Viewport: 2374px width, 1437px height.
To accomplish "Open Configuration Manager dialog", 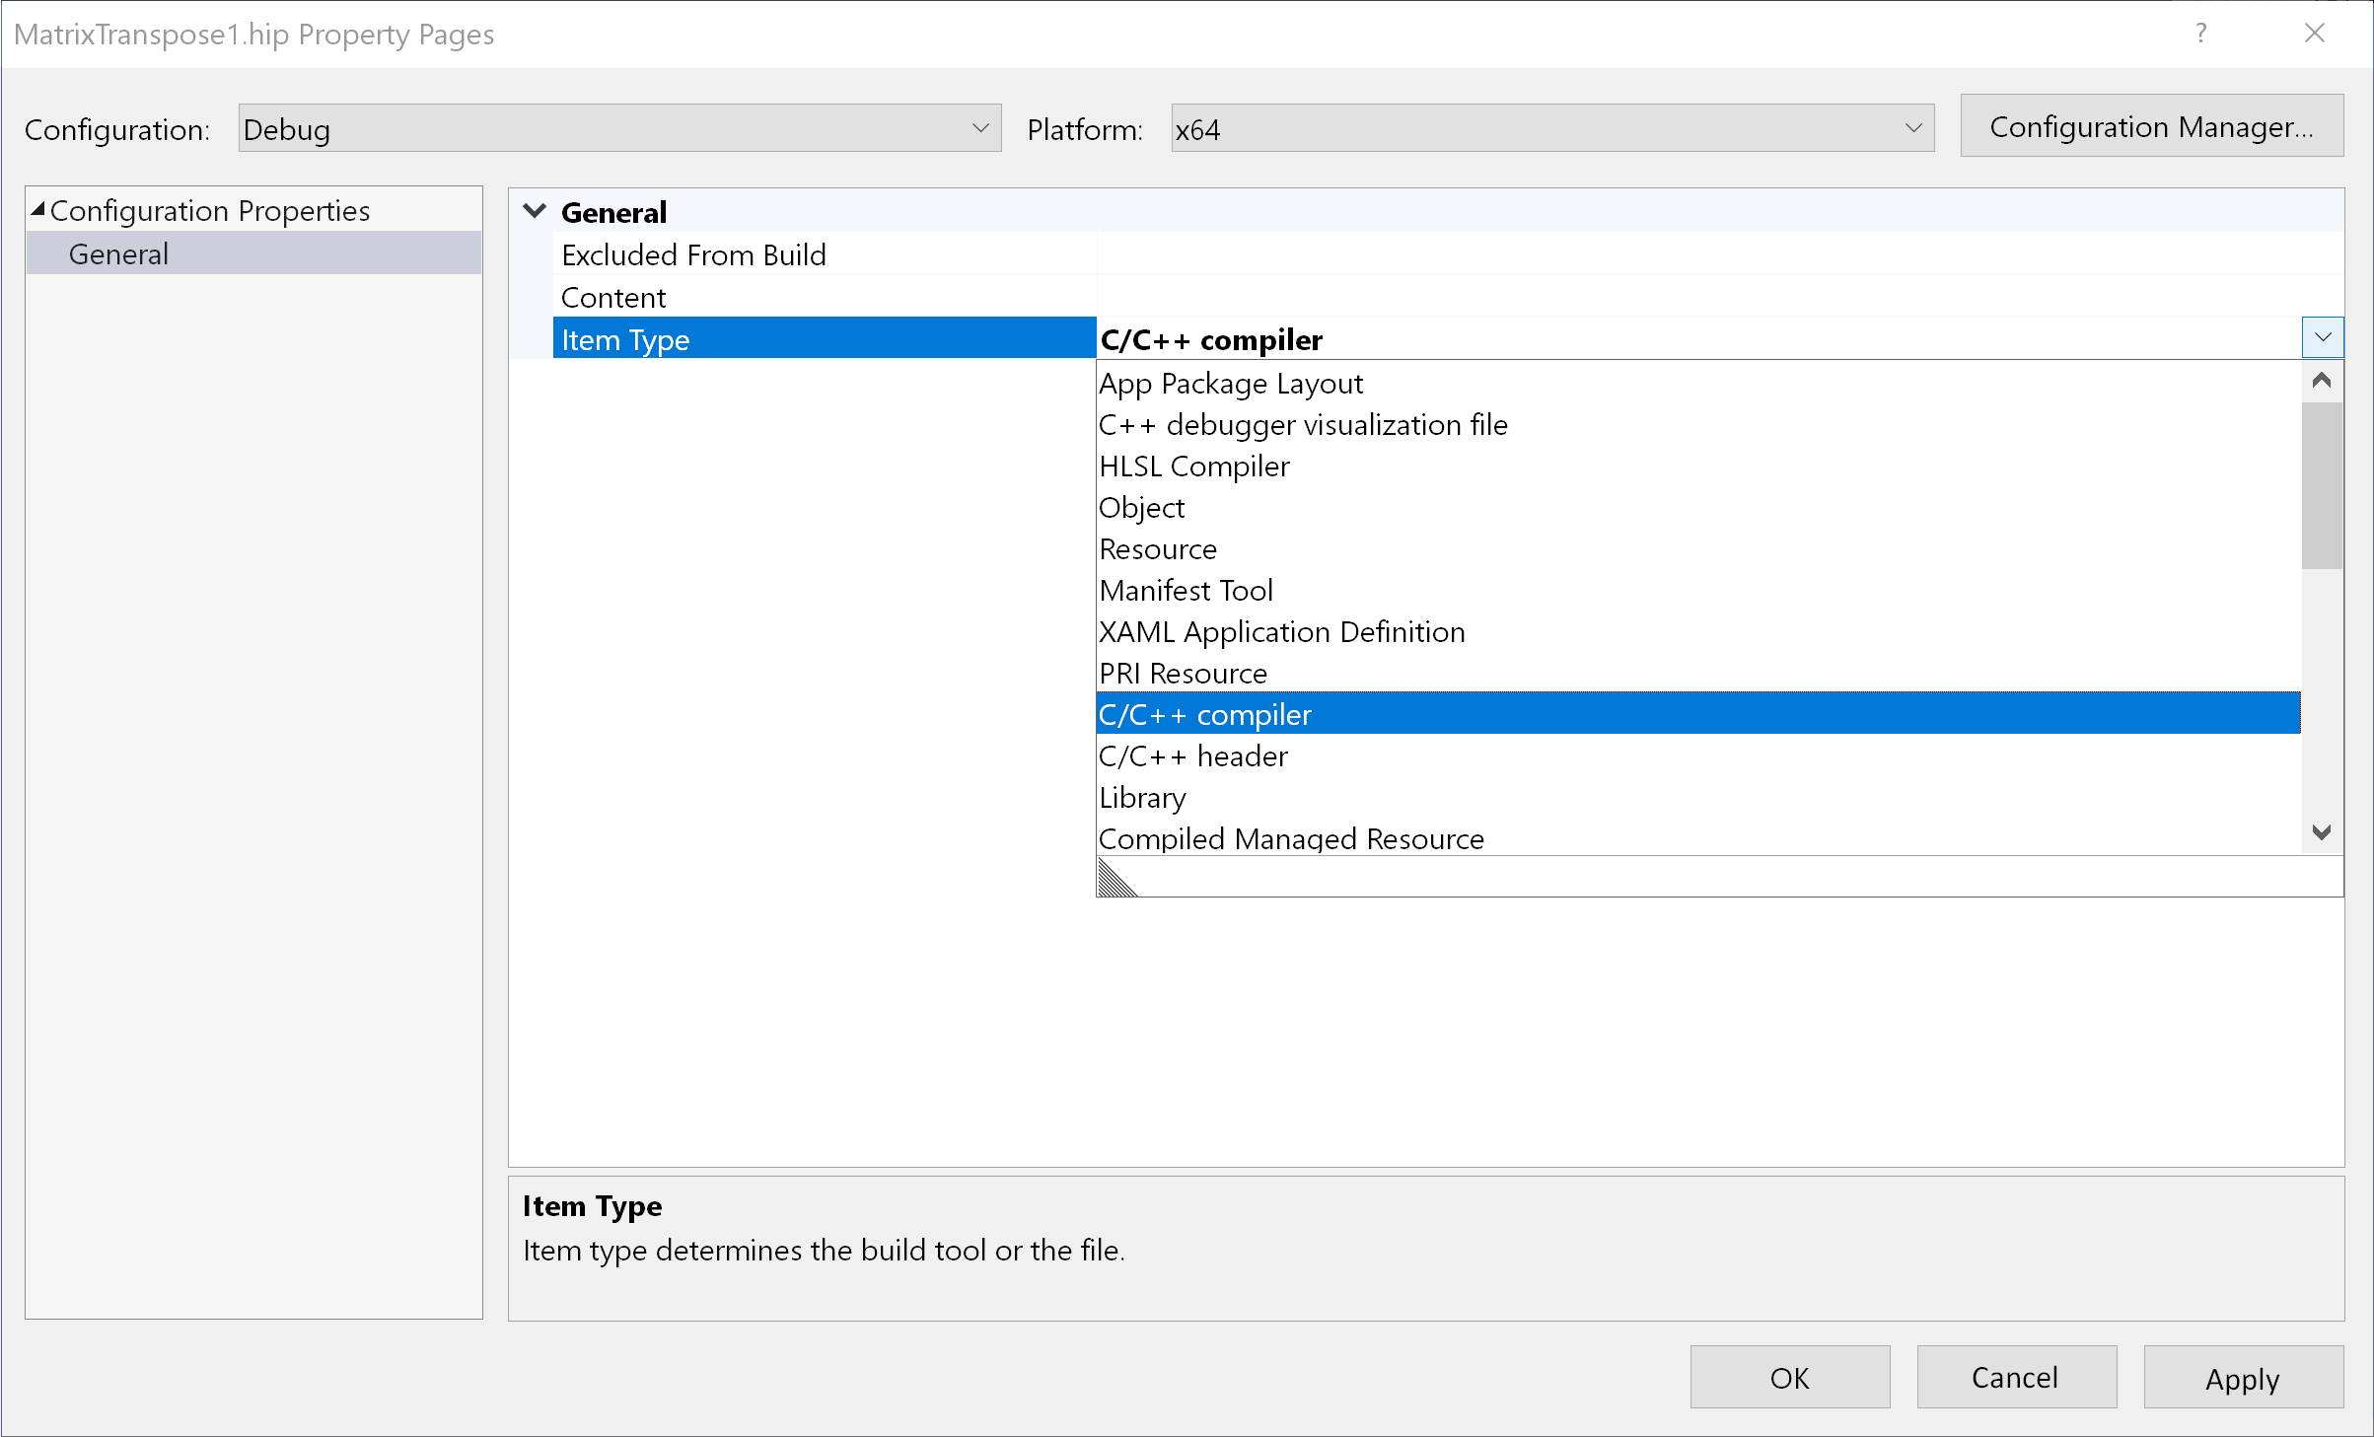I will (x=2151, y=127).
